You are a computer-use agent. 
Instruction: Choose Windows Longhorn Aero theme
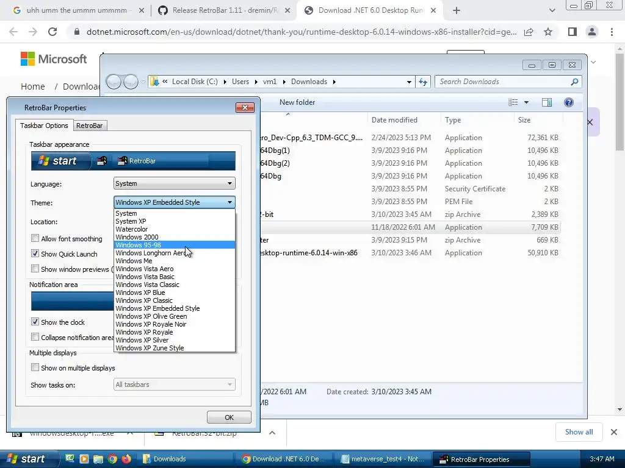click(174, 253)
